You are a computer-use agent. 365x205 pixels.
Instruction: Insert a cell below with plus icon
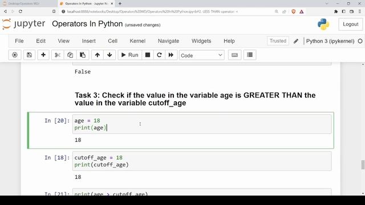[x=43, y=55]
